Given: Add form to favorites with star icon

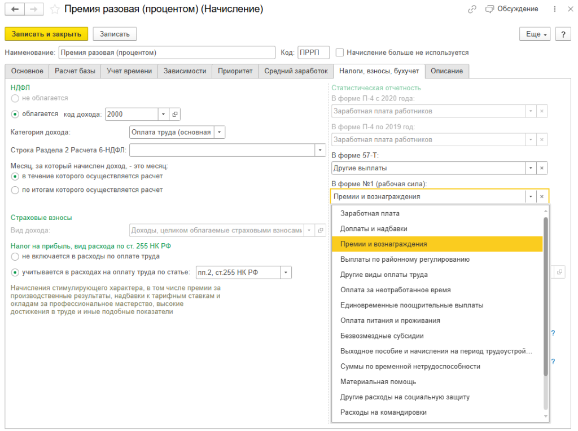Looking at the screenshot, I should [55, 10].
